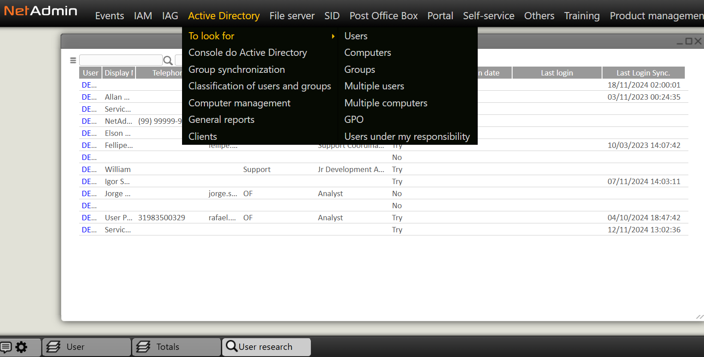
Task: Open the DE... link in Jorge row
Action: (x=89, y=193)
